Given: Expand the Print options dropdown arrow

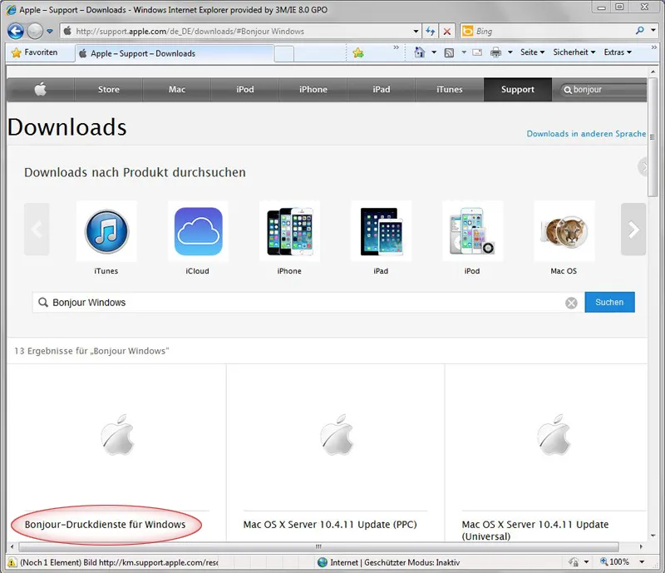Looking at the screenshot, I should (x=510, y=52).
